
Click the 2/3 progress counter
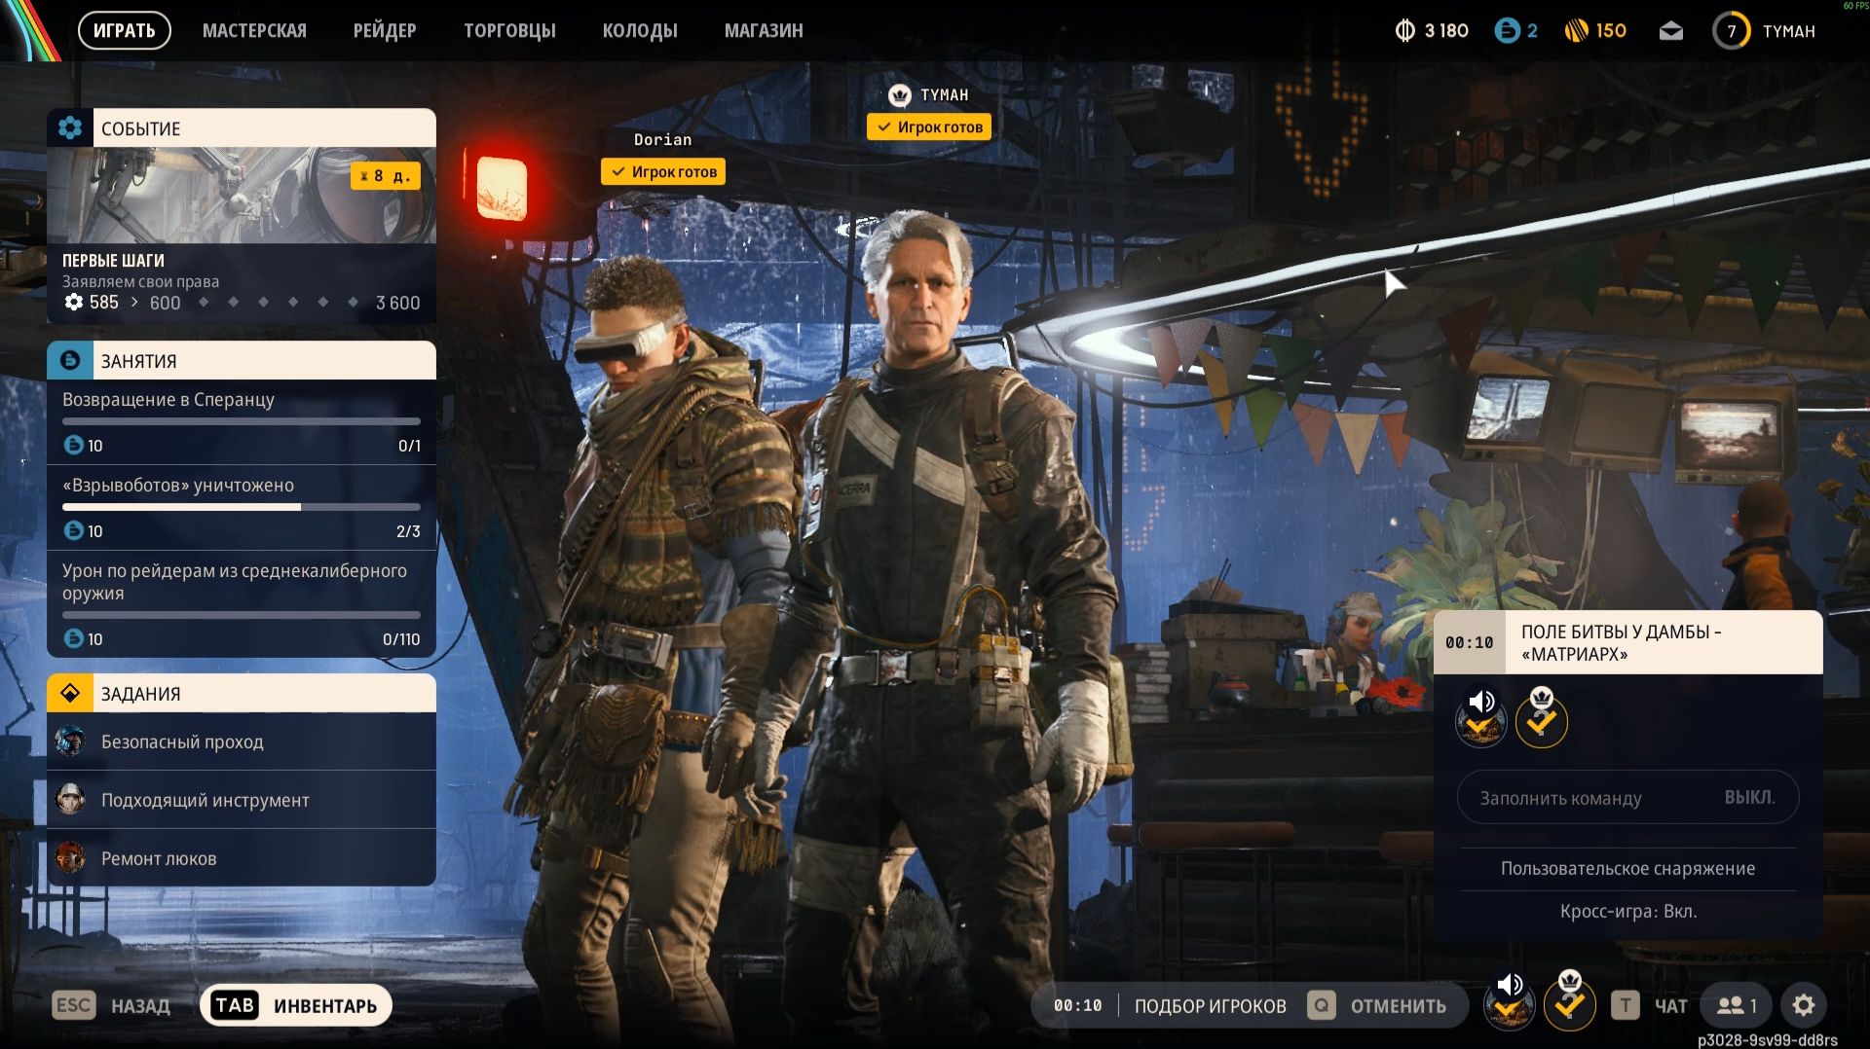coord(408,531)
